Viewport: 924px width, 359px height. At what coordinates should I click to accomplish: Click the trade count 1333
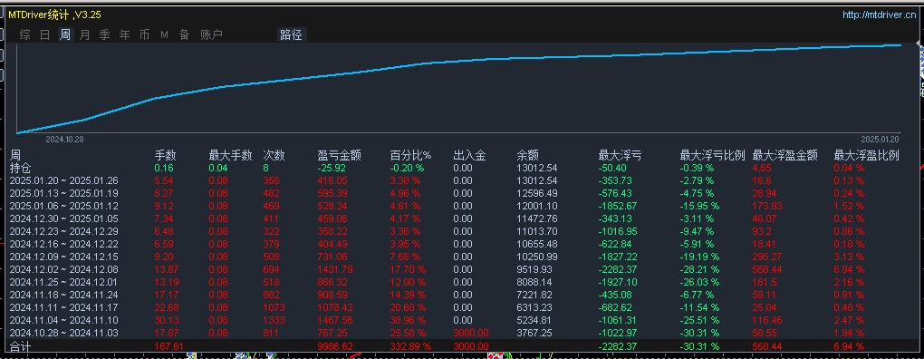pyautogui.click(x=274, y=320)
